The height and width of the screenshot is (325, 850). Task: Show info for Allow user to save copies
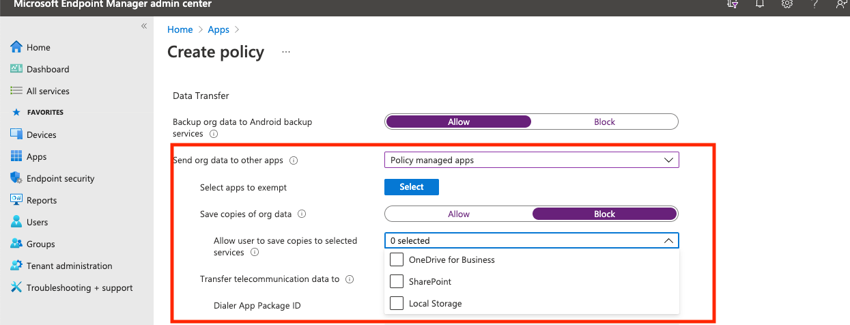(254, 253)
